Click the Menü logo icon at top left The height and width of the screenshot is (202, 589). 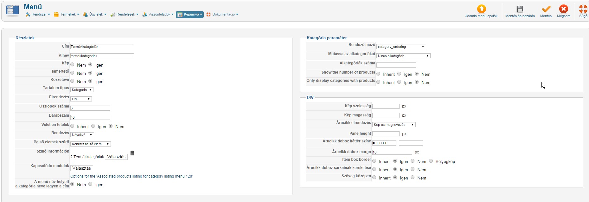pyautogui.click(x=12, y=10)
